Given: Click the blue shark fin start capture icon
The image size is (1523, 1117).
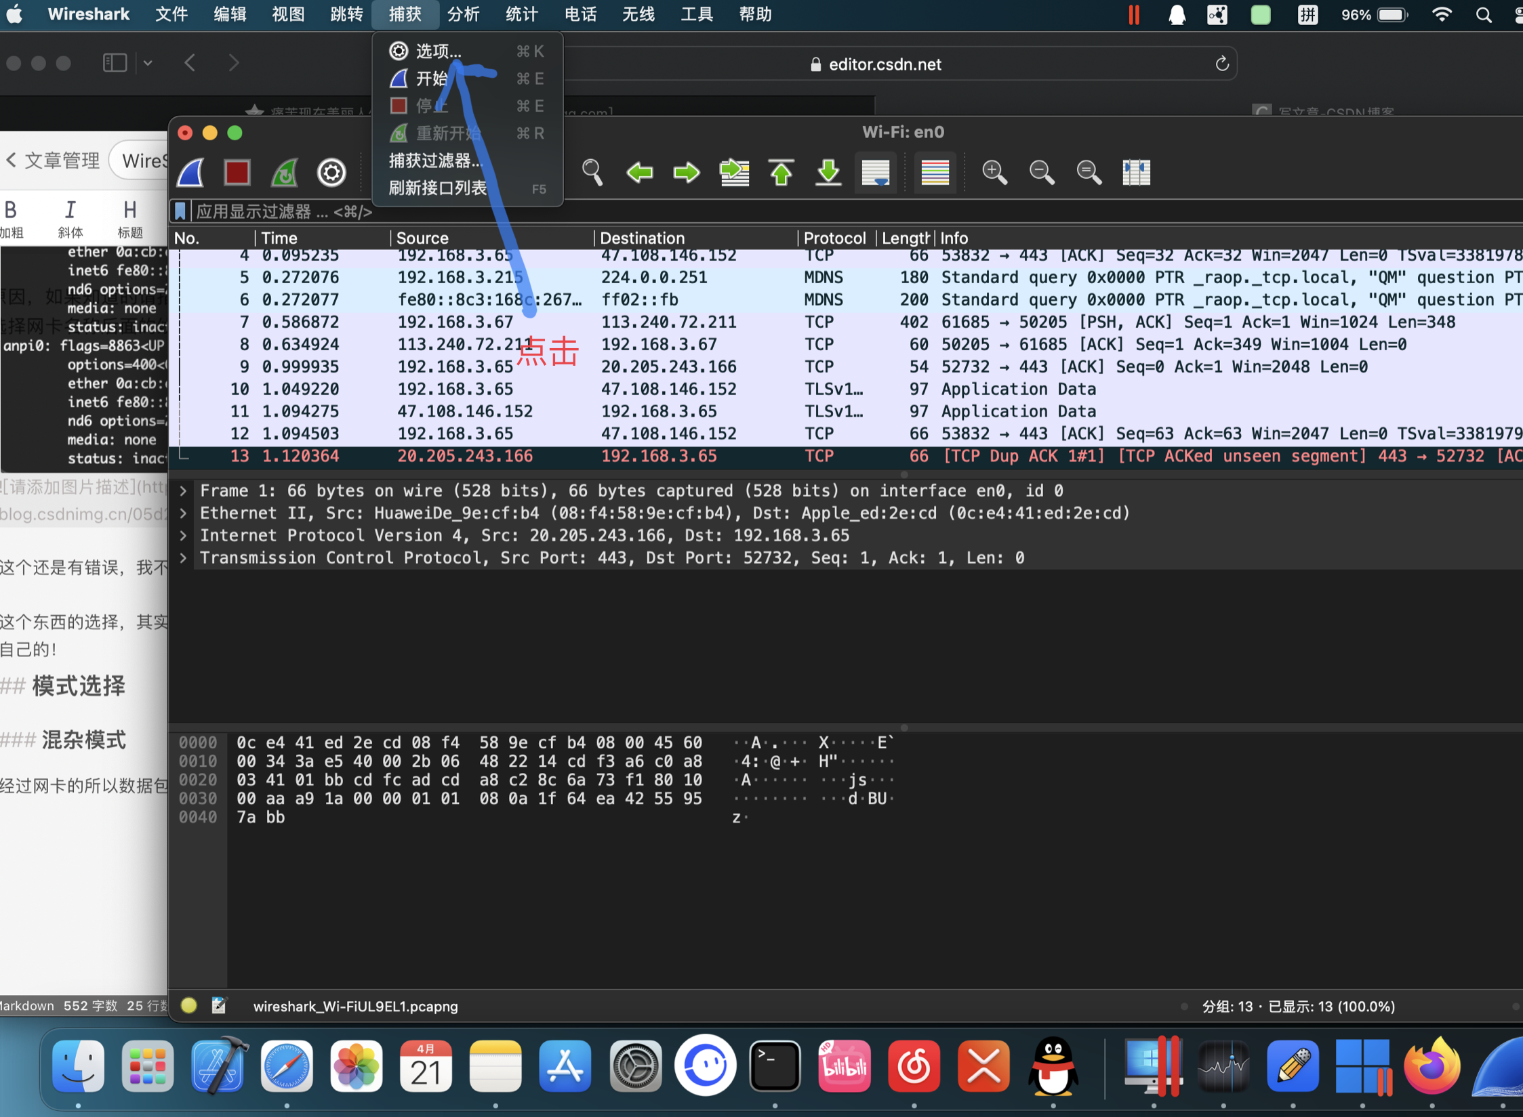Looking at the screenshot, I should tap(190, 172).
